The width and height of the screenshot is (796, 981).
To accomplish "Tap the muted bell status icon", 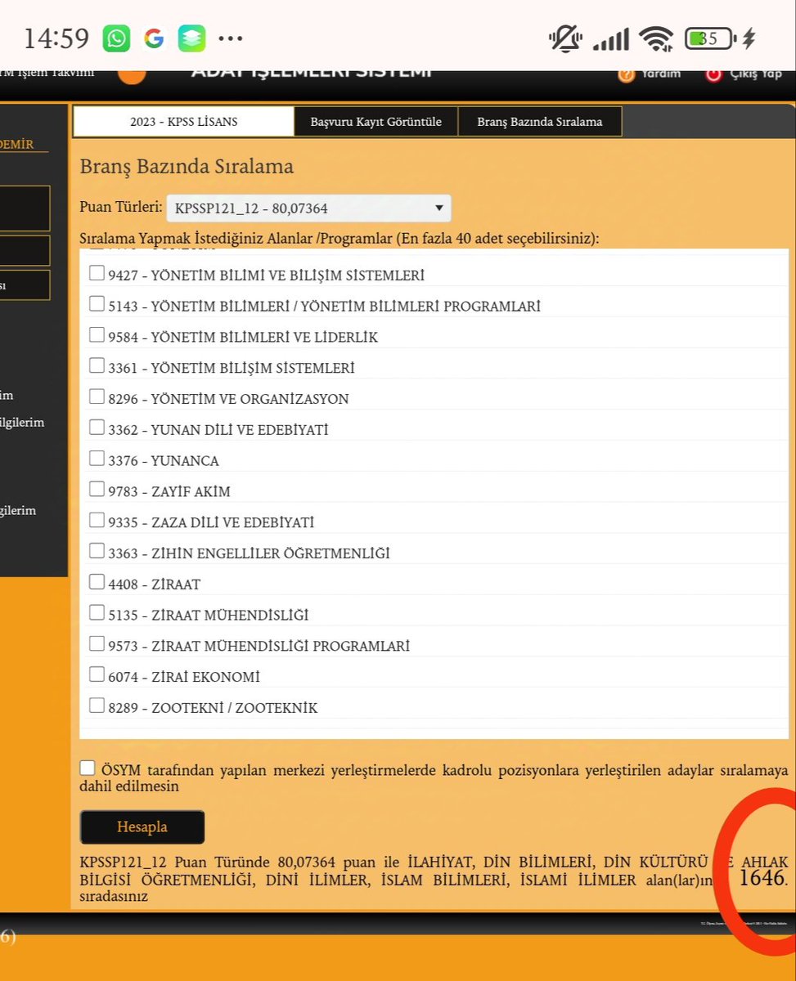I will click(565, 38).
